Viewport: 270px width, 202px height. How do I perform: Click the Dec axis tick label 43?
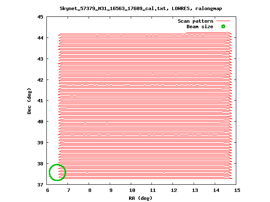coord(40,59)
